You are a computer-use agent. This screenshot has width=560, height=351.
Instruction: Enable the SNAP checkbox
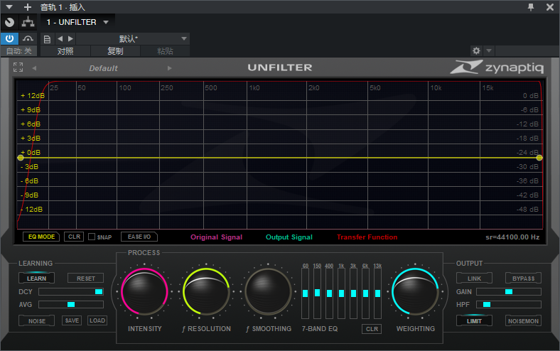pyautogui.click(x=92, y=237)
